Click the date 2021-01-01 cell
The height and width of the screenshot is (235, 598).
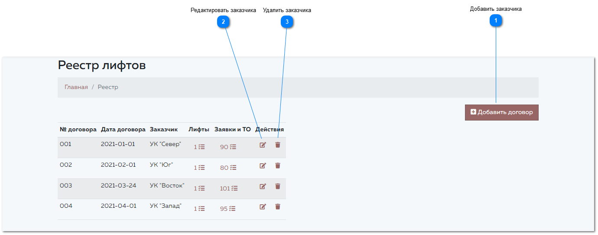(118, 144)
